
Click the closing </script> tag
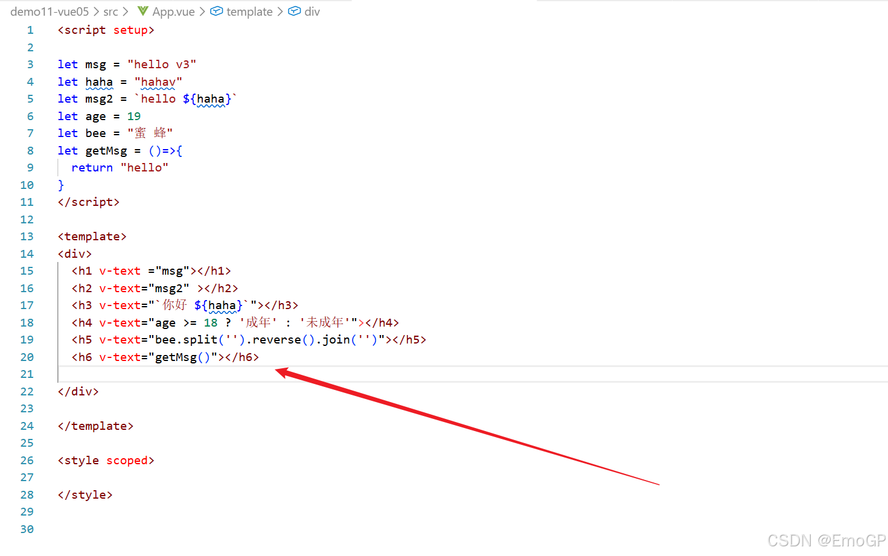(x=89, y=202)
